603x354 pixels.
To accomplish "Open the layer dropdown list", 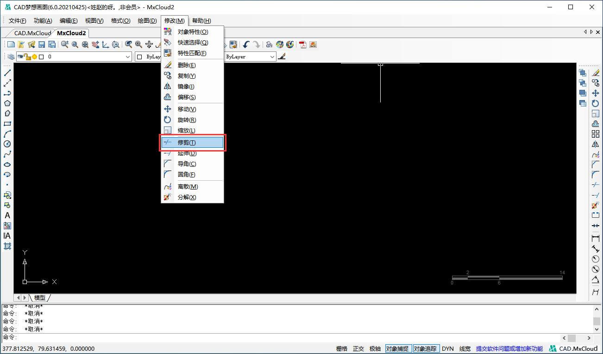I will [128, 57].
